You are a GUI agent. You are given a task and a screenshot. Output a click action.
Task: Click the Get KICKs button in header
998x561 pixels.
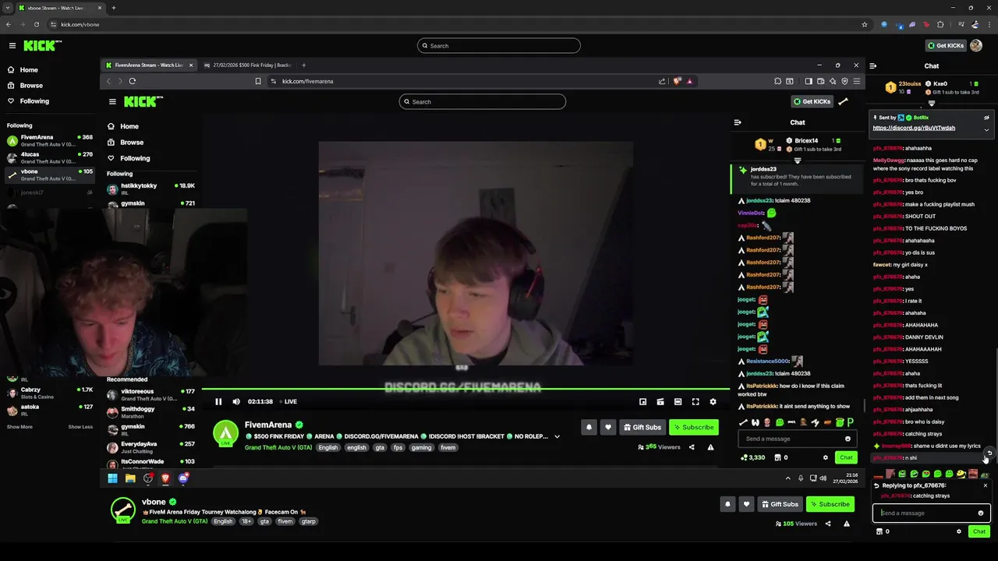[946, 46]
